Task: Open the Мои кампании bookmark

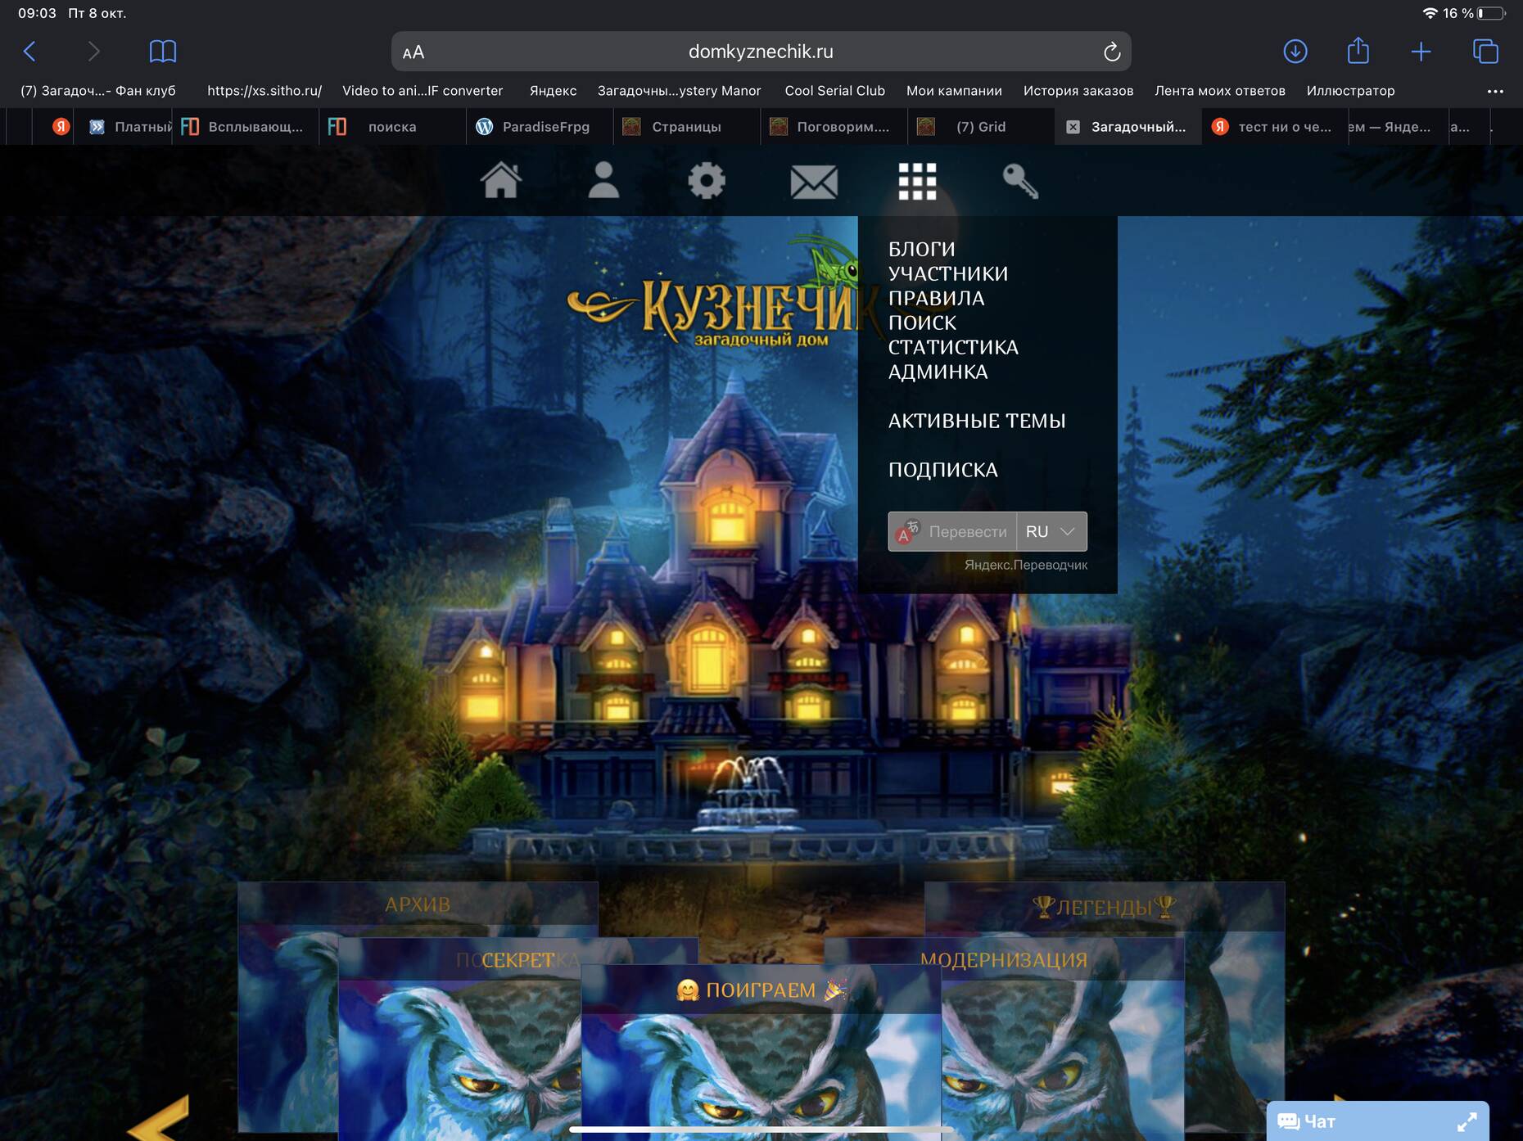Action: (x=954, y=91)
